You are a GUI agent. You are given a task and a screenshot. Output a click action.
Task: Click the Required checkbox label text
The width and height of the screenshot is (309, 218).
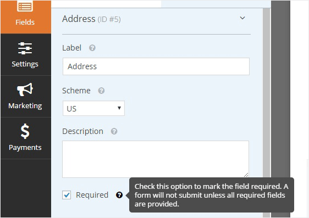tap(92, 195)
